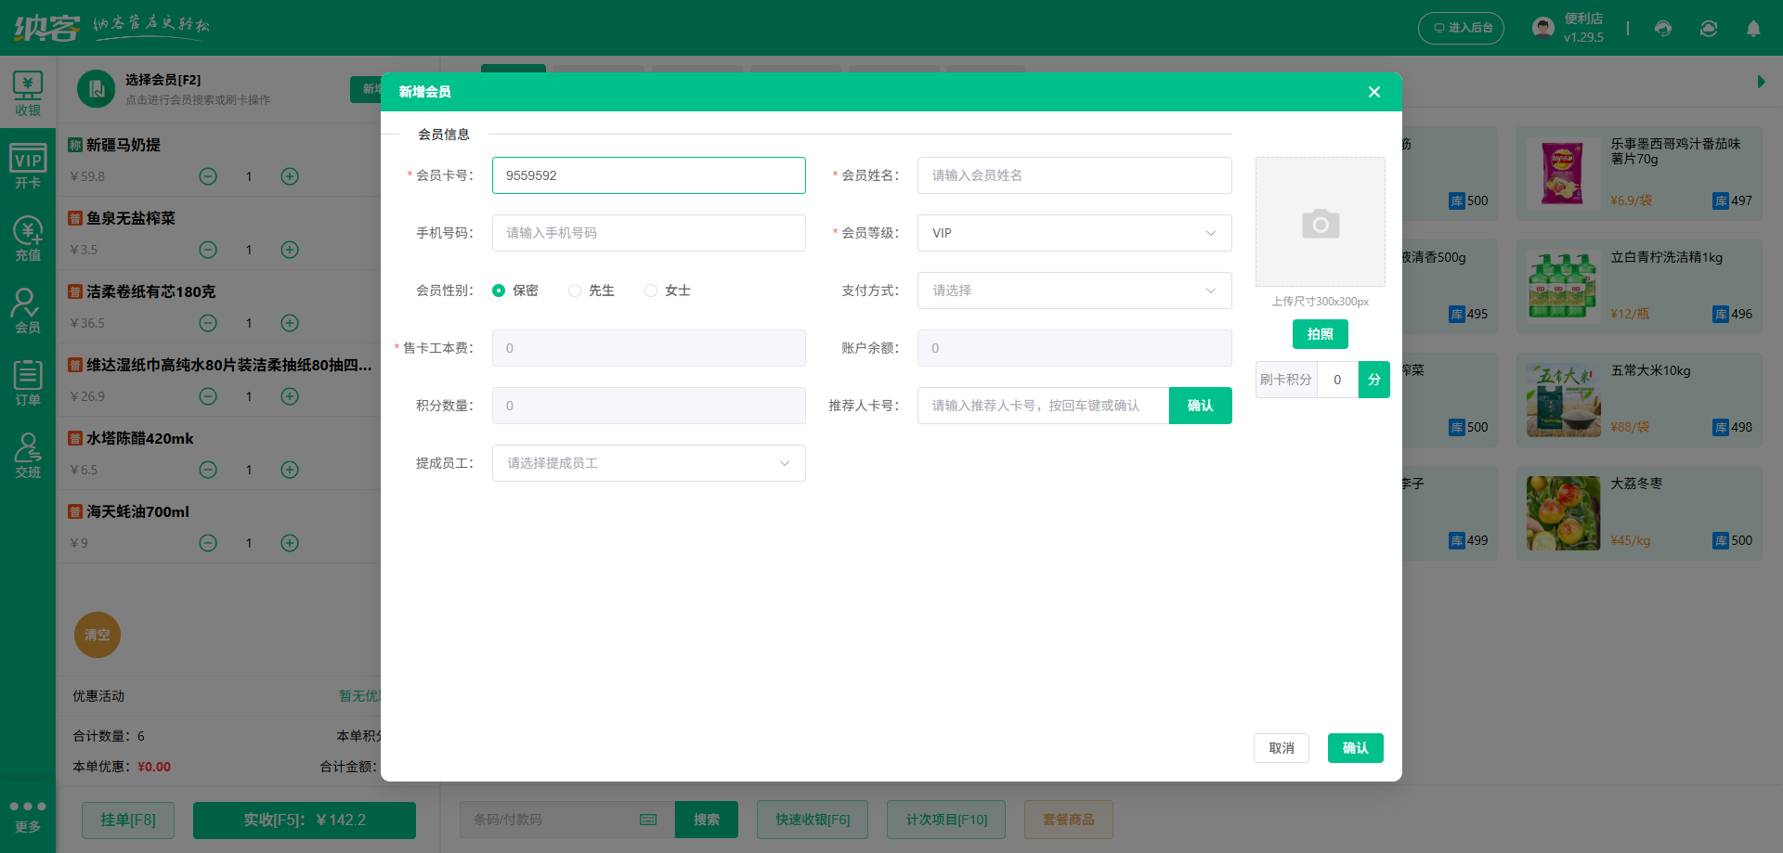This screenshot has width=1783, height=853.
Task: Open the 订单 orders sidebar icon
Action: (28, 383)
